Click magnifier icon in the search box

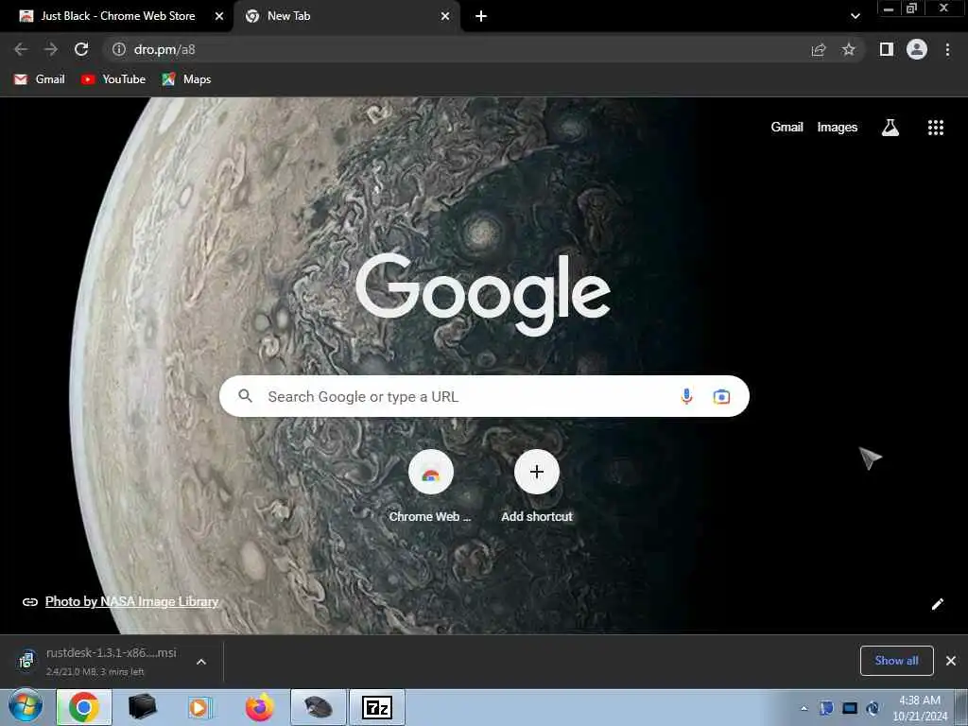pos(245,396)
